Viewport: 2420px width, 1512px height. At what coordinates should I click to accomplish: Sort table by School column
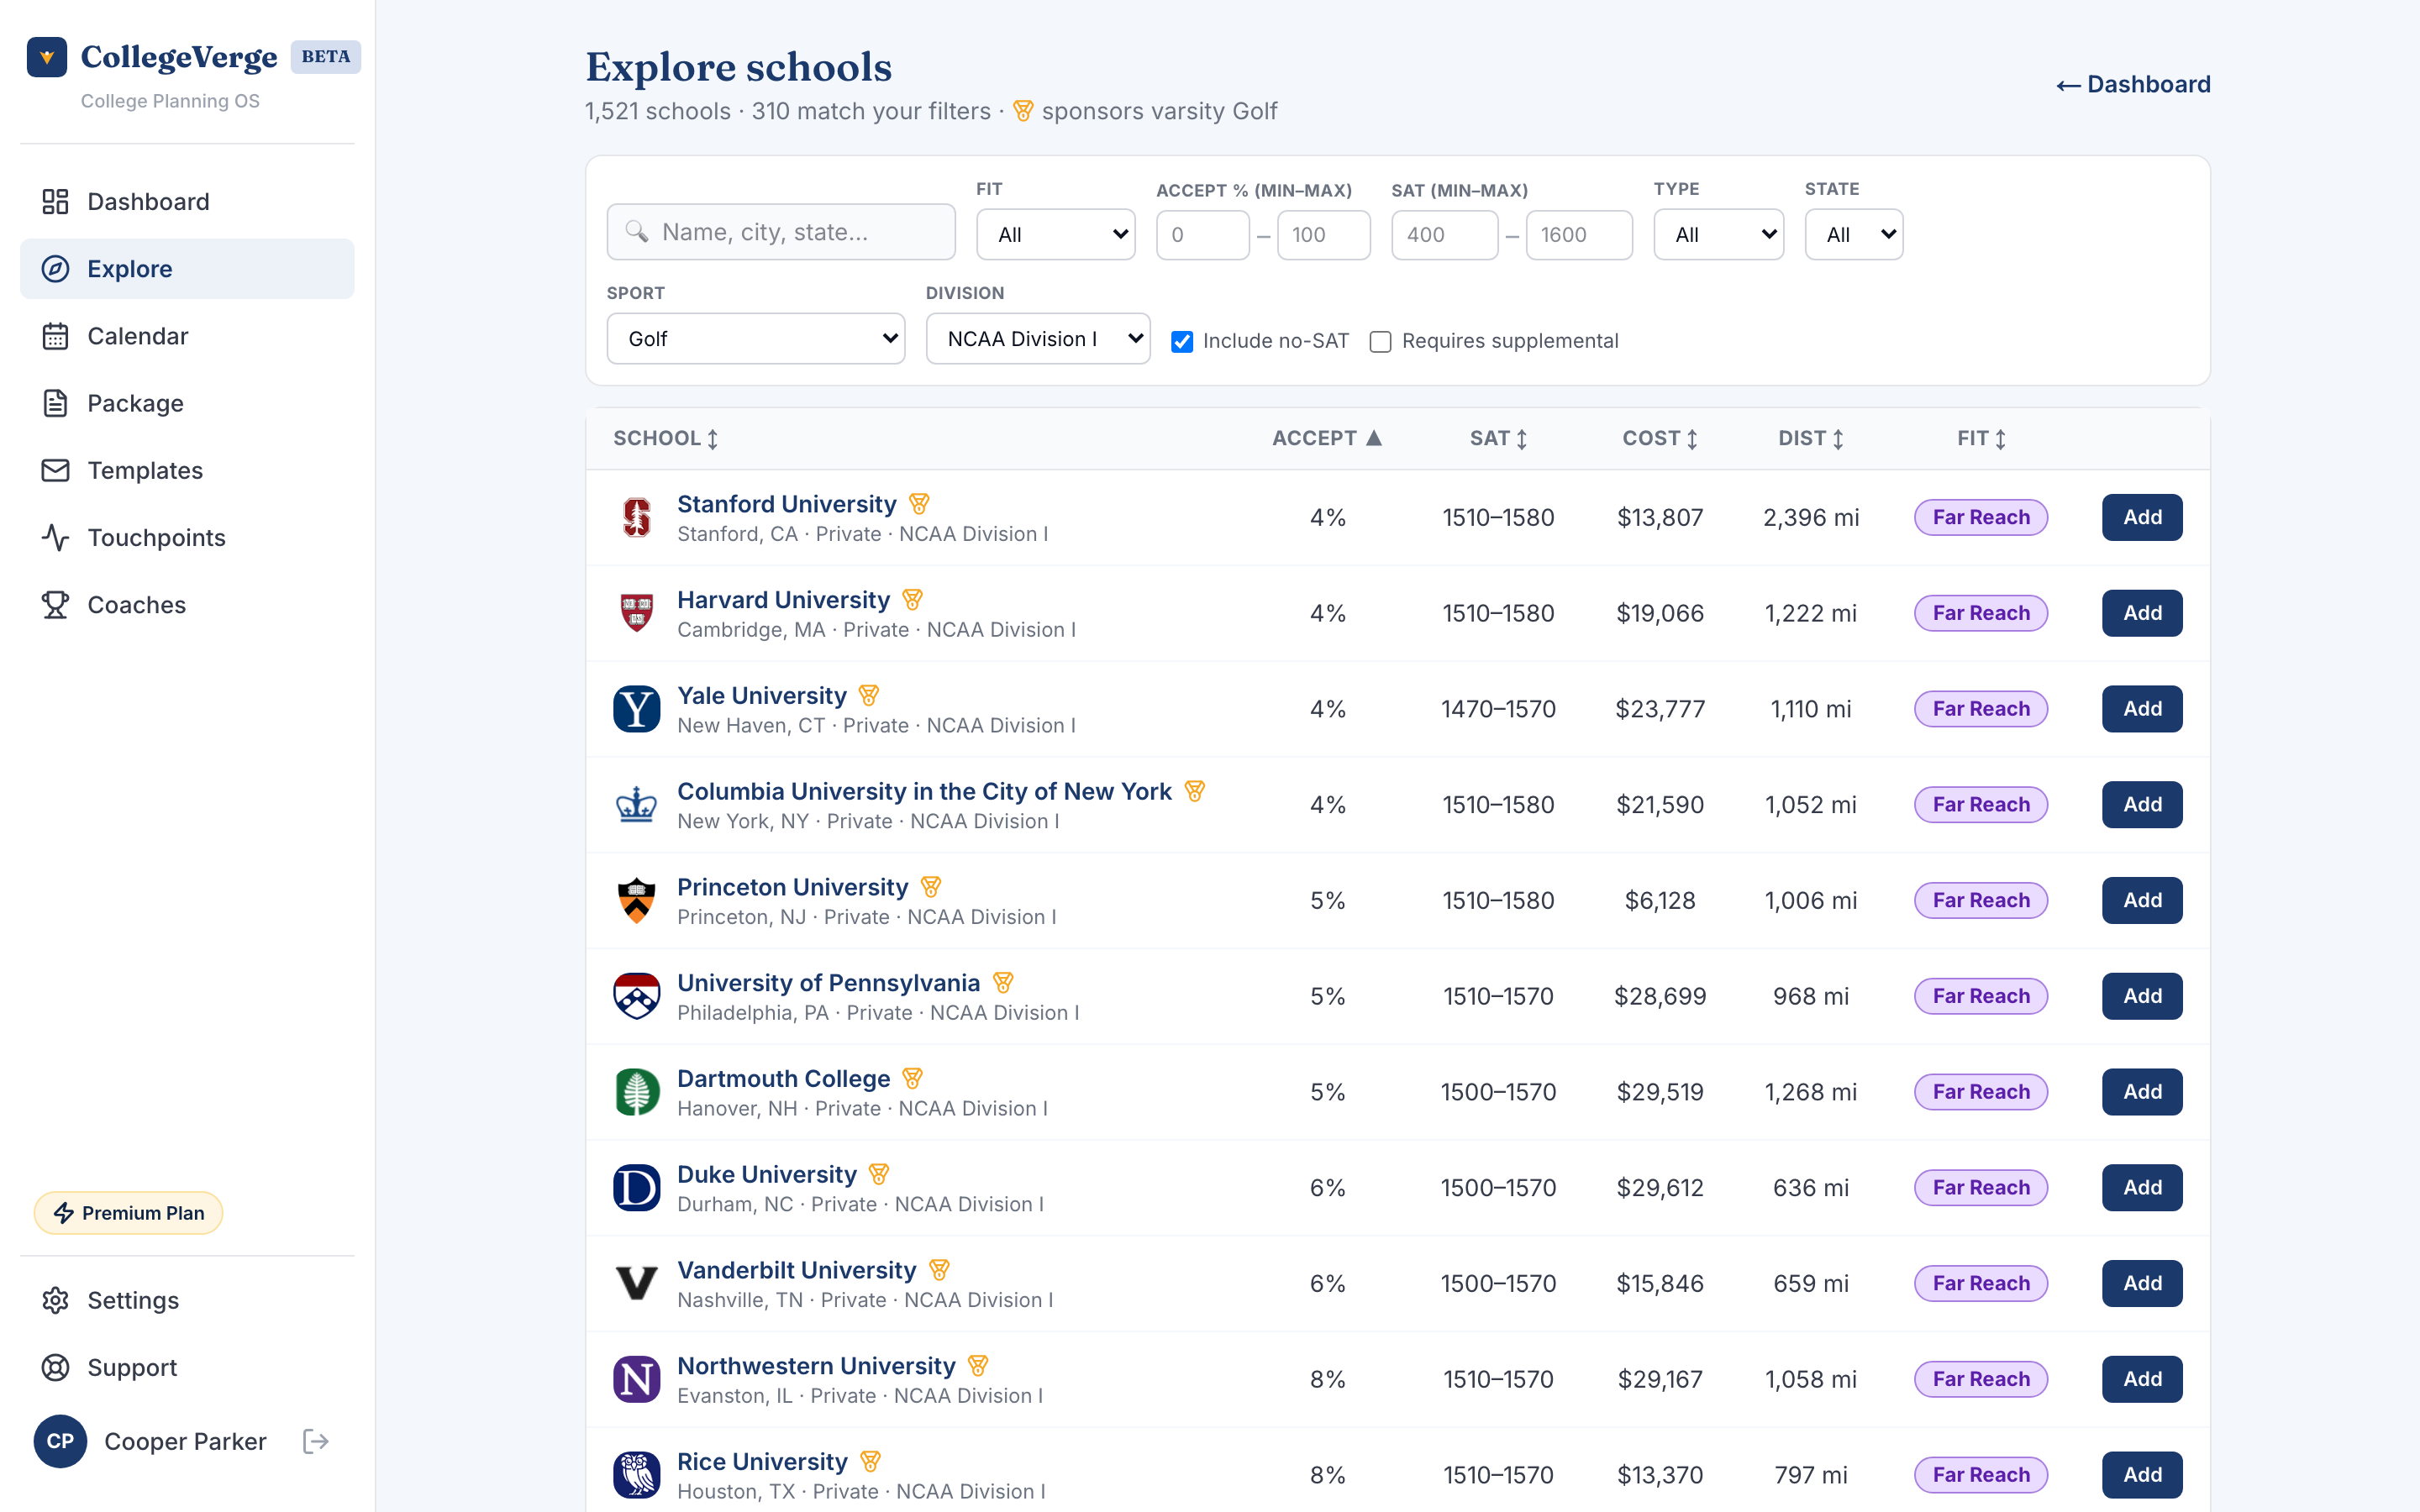(666, 438)
